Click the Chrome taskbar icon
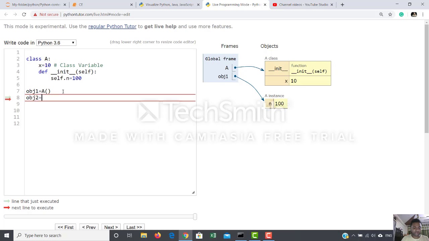Image resolution: width=429 pixels, height=241 pixels. pyautogui.click(x=185, y=235)
